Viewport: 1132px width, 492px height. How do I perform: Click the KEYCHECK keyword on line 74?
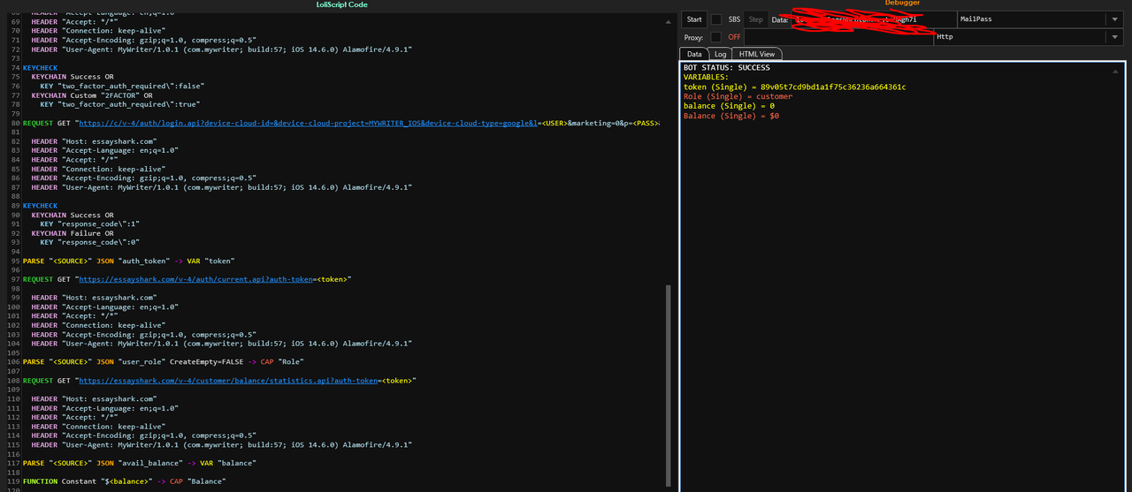(40, 67)
